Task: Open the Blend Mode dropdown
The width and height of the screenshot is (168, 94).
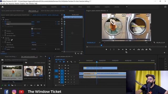Action: pos(39,45)
